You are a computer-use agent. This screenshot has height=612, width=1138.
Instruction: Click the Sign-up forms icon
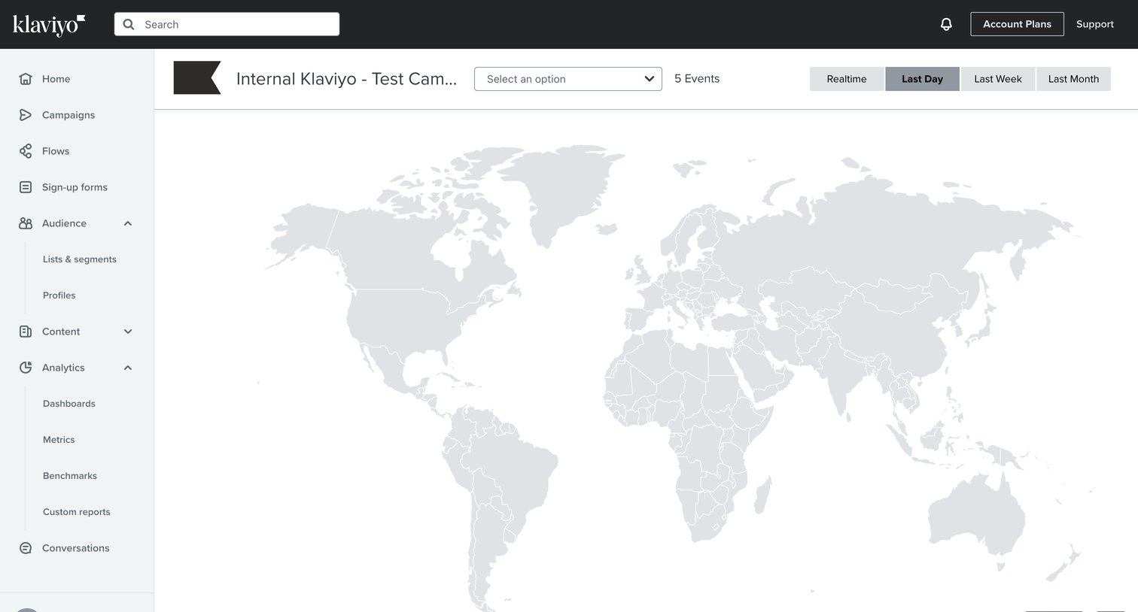point(26,187)
